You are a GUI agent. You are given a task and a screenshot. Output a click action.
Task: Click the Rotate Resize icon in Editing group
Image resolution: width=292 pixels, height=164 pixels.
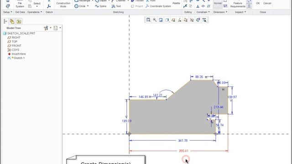[x=191, y=6]
